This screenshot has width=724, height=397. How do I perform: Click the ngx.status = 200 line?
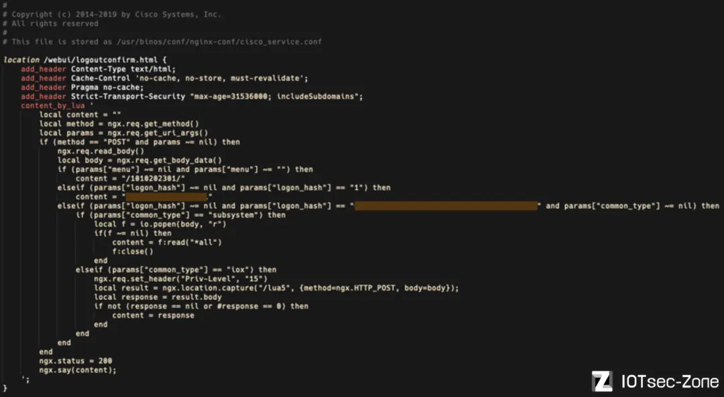[x=76, y=361]
